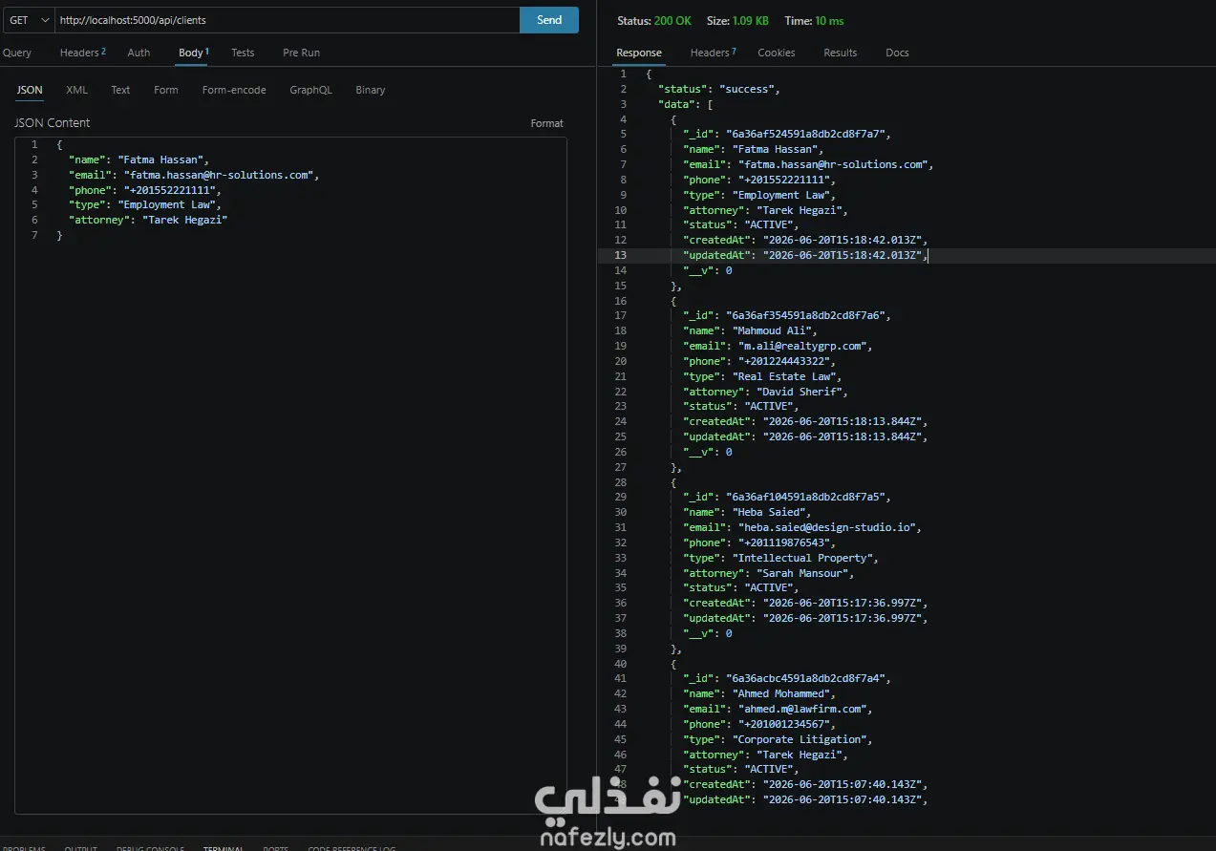
Task: Click the "email": "heba.saied@design-studio.io" response line
Action: pyautogui.click(x=802, y=527)
